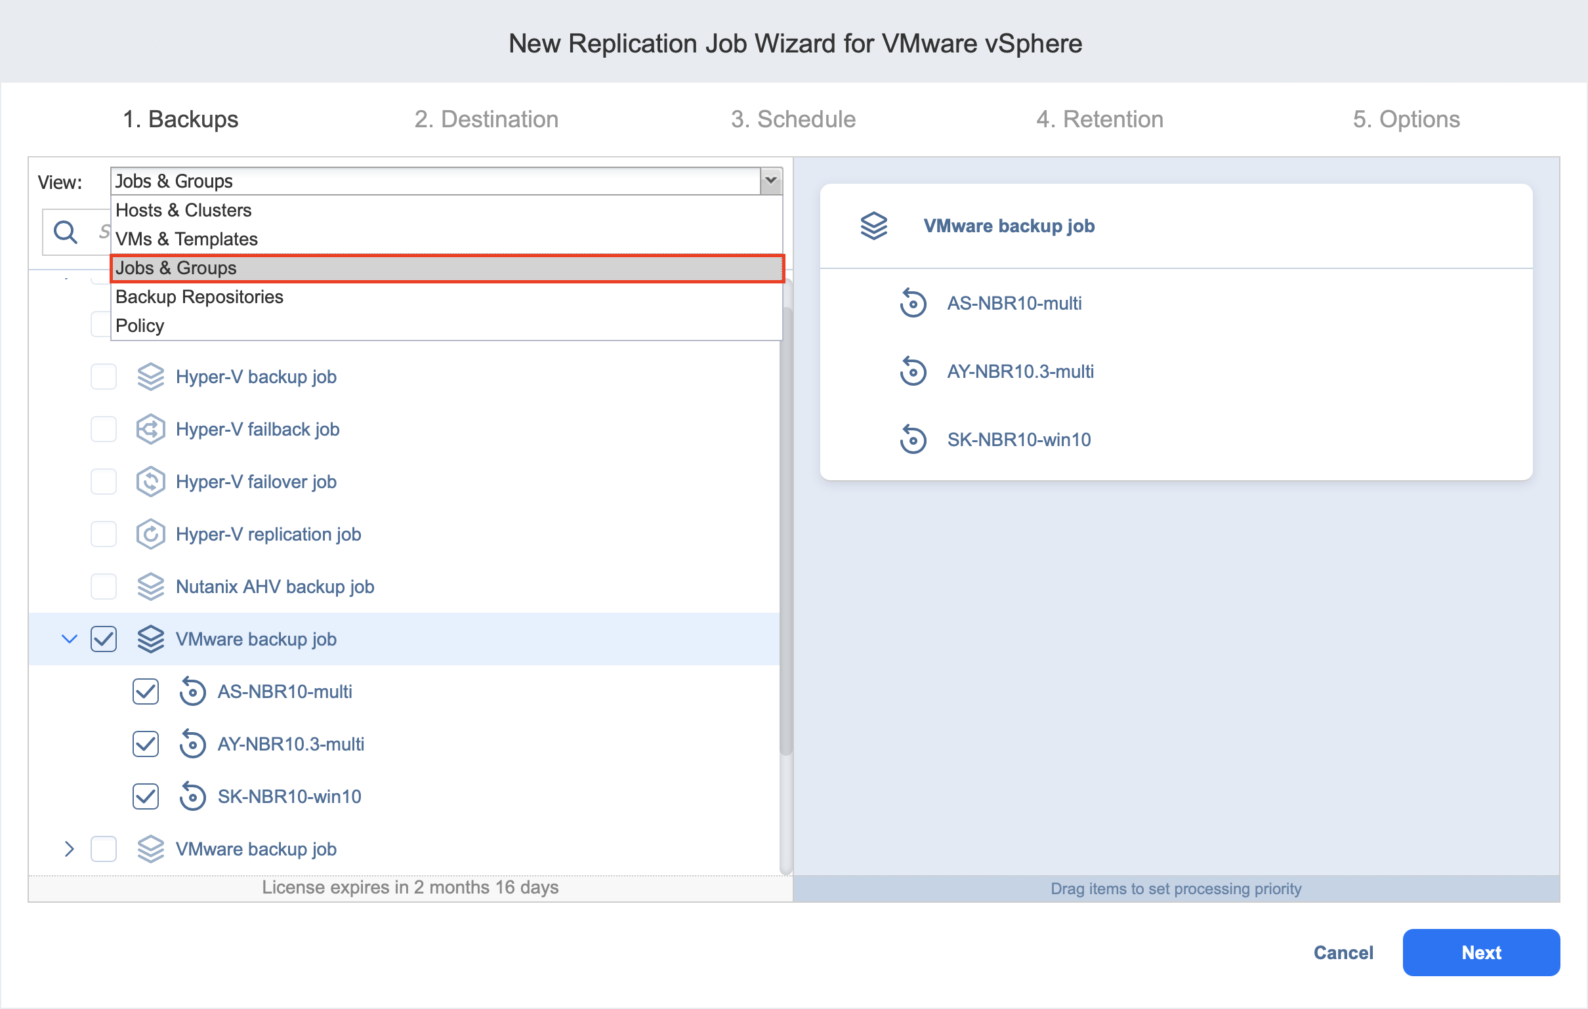Go to the 5. Options step

(1407, 119)
